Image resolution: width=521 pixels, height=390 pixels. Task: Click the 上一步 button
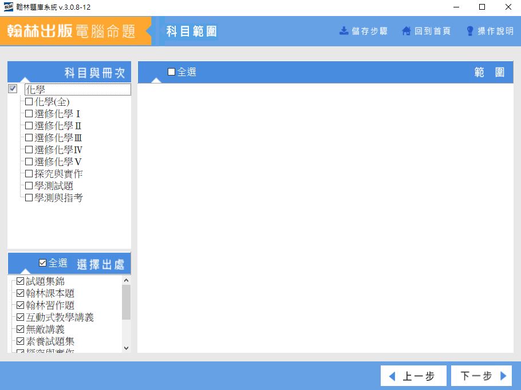point(413,376)
